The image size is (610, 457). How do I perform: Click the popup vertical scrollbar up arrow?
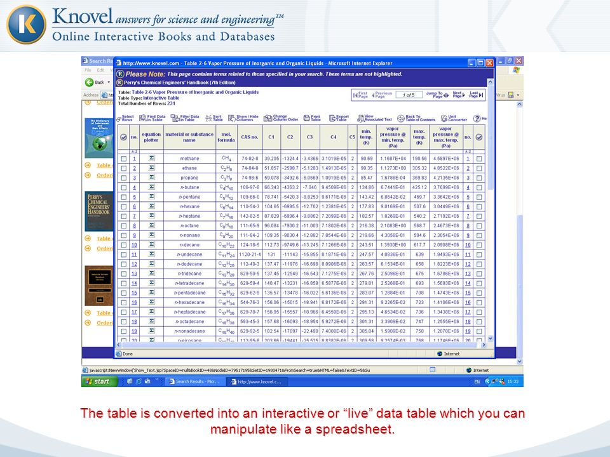point(491,82)
